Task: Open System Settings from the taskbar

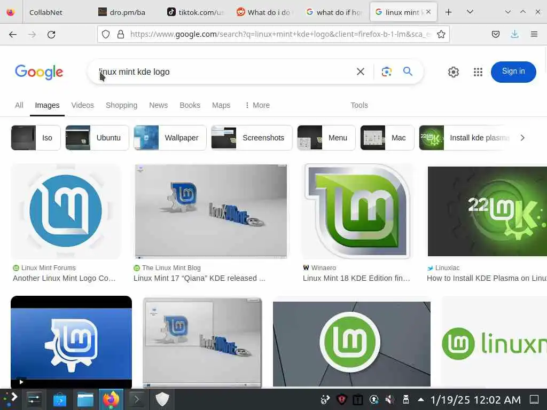Action: 34,399
